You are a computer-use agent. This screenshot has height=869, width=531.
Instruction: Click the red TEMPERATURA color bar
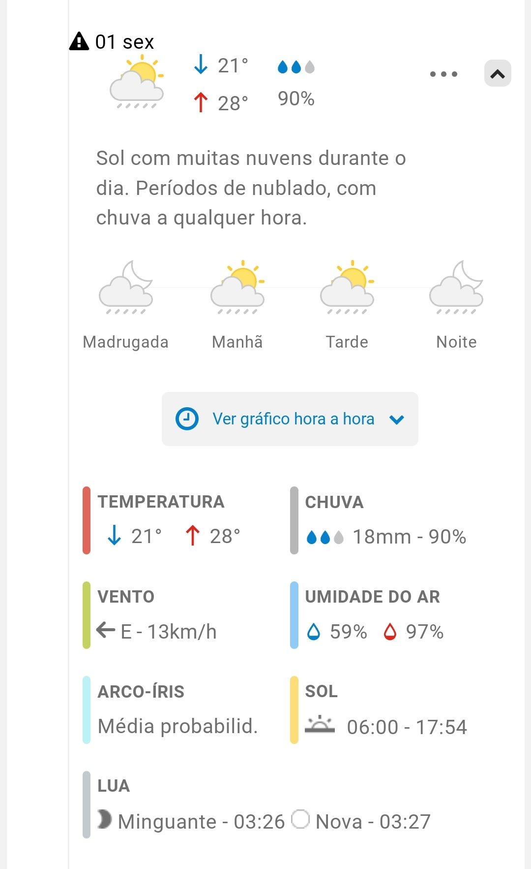click(87, 520)
